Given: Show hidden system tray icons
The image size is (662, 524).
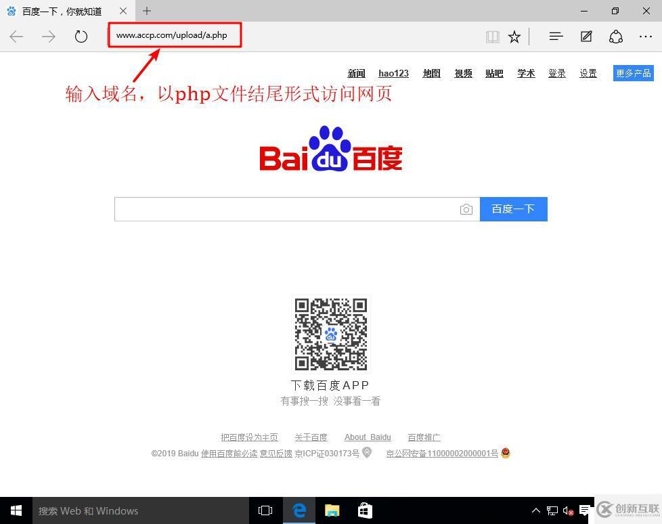Looking at the screenshot, I should coord(536,510).
